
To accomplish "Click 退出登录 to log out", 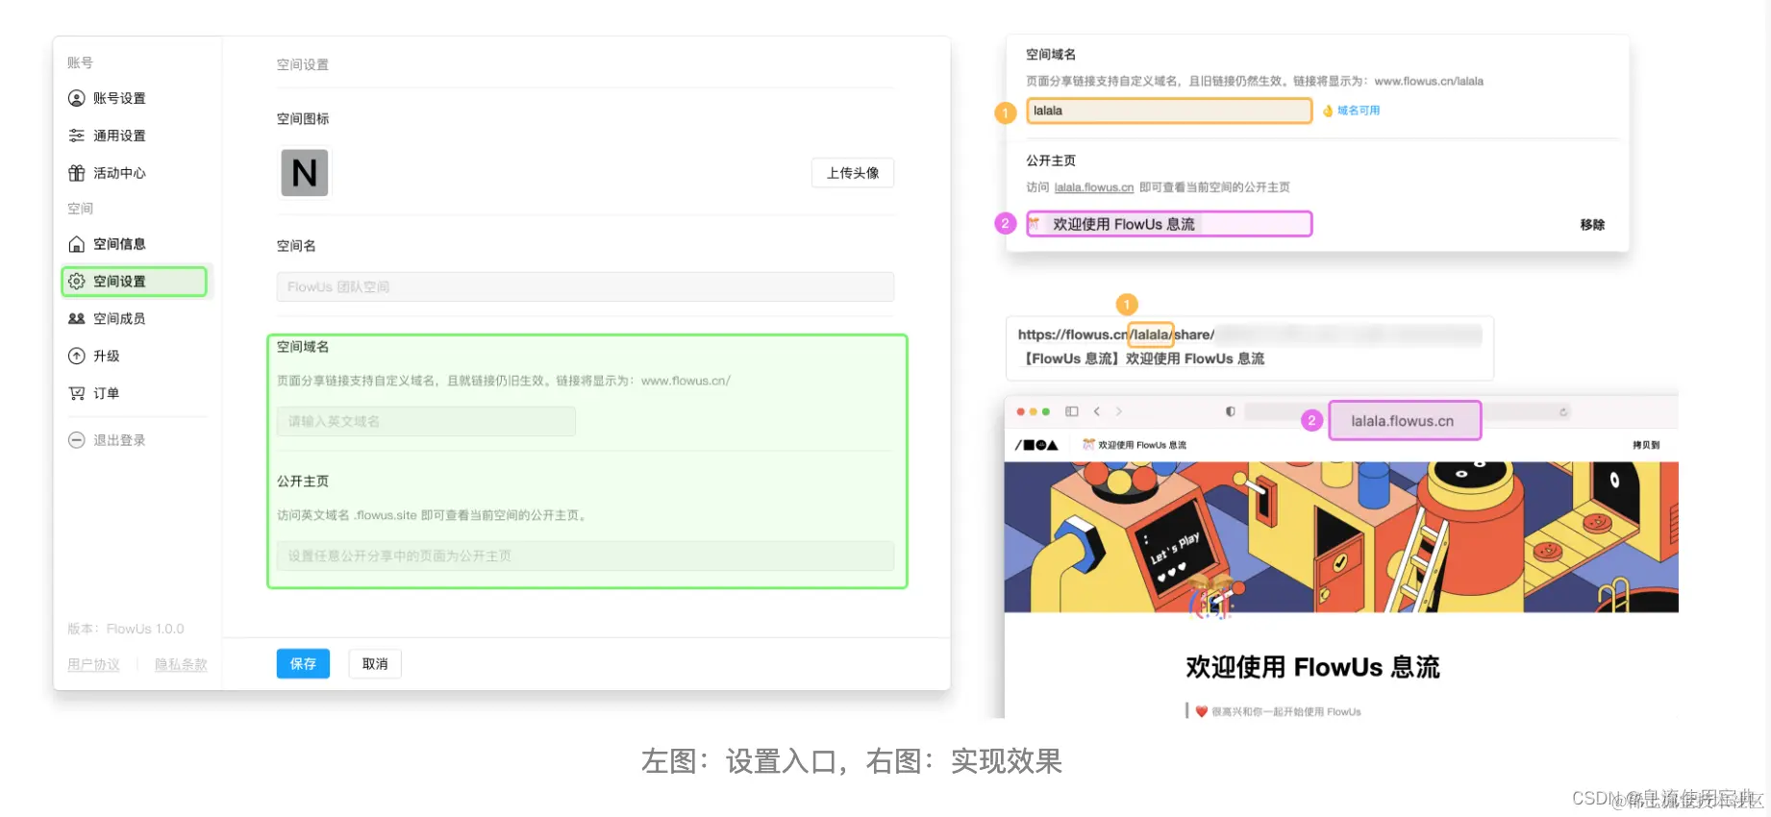I will click(119, 440).
